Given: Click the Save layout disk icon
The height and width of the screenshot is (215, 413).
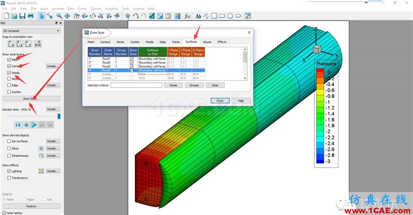Looking at the screenshot, I should coord(22,16).
